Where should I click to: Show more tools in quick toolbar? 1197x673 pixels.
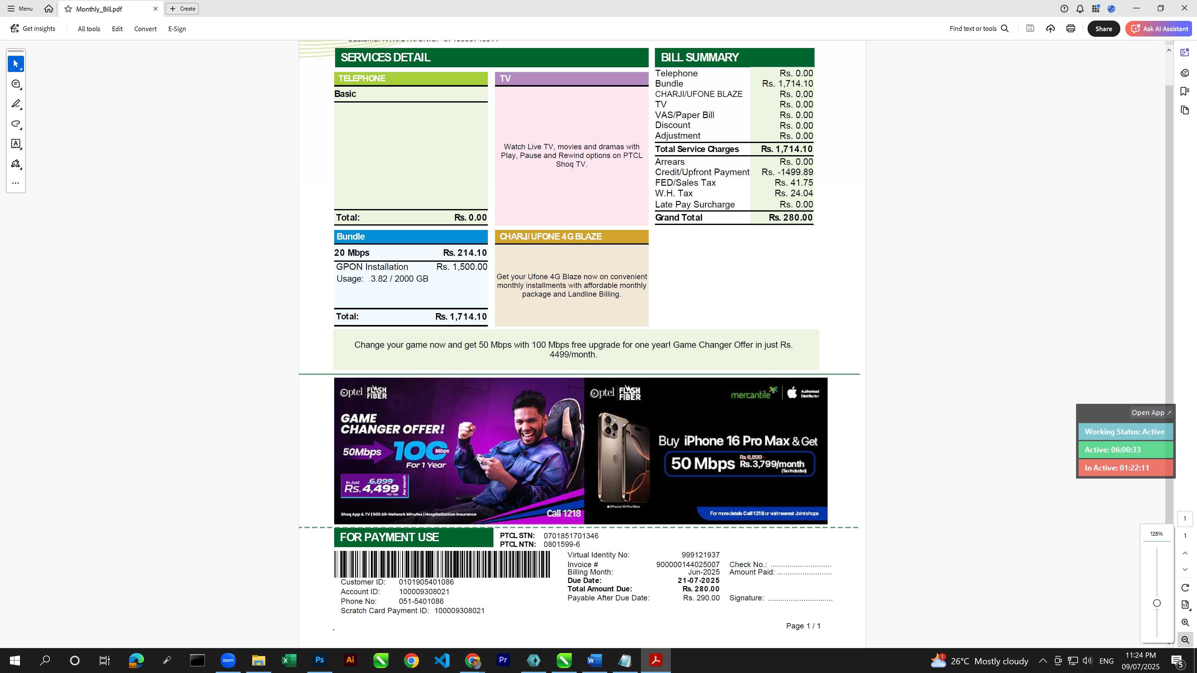(16, 183)
